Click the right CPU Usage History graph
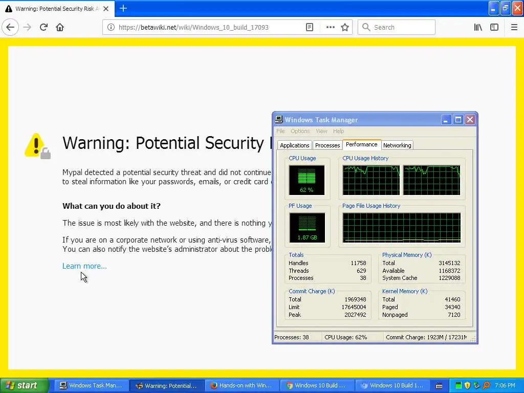524x393 pixels. click(431, 180)
